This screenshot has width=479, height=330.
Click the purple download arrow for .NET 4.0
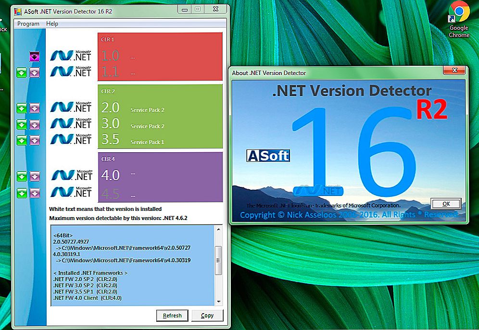tap(35, 176)
